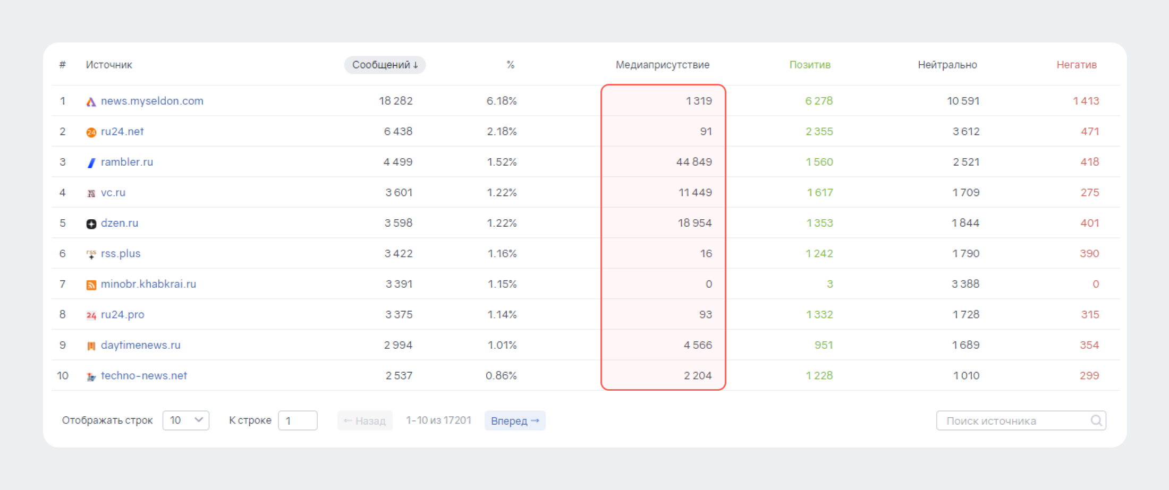The image size is (1169, 490).
Task: Go to next page with Вперед
Action: click(x=515, y=420)
